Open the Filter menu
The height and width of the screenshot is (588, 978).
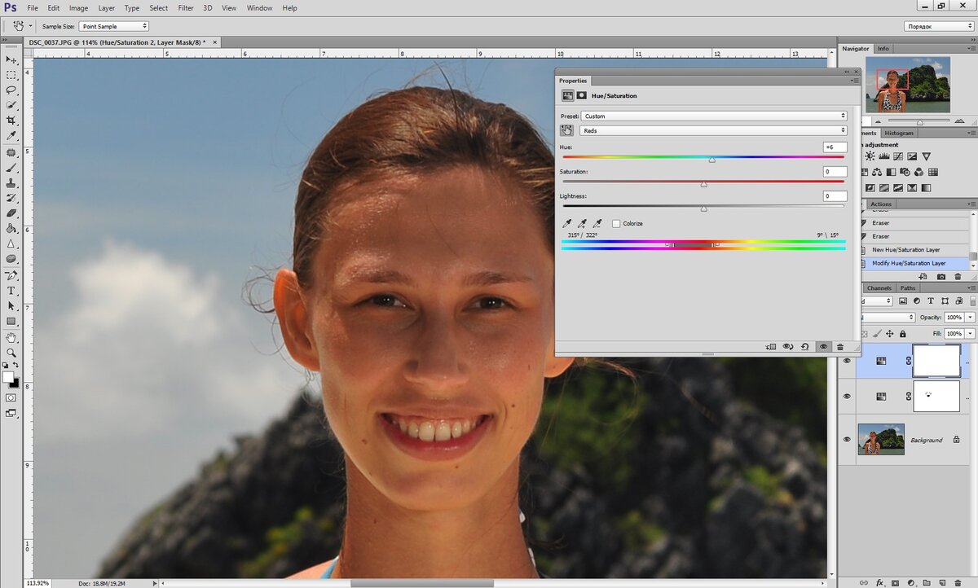coord(186,8)
